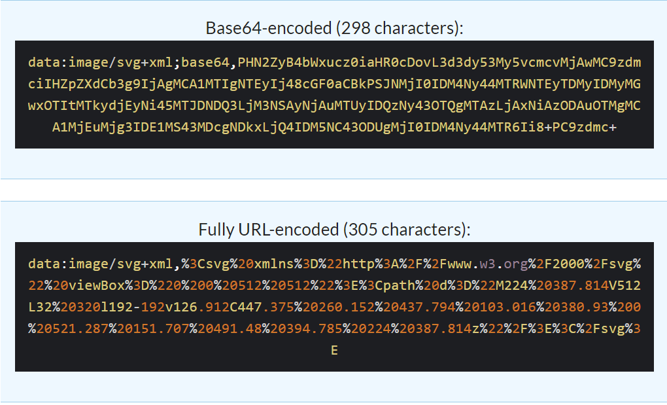Click the base64 line starting with 'A1MjEuMjg3IDE1'
The height and width of the screenshot is (405, 667).
[334, 127]
